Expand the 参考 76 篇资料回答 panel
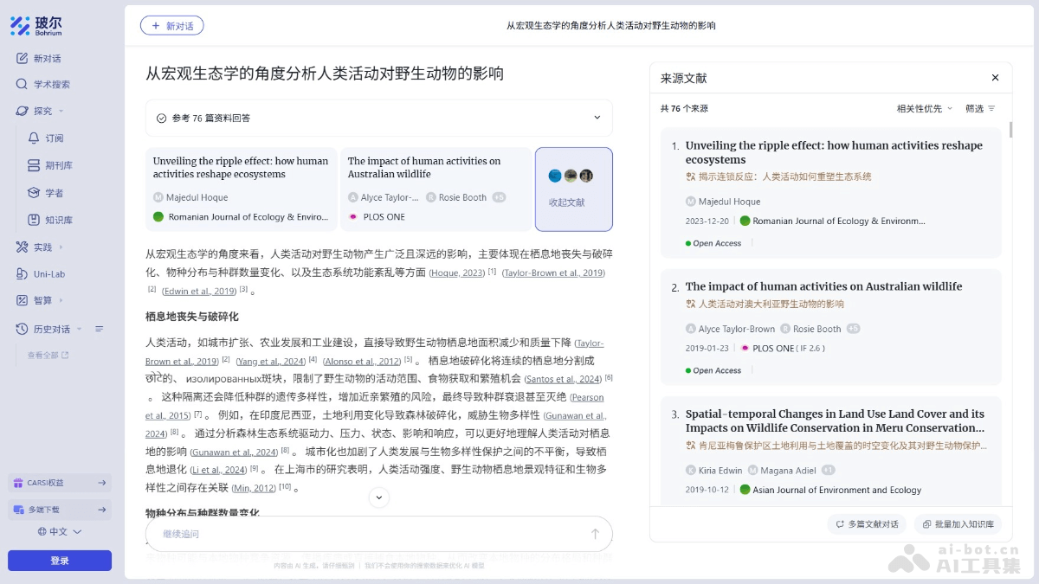1039x584 pixels. click(597, 117)
